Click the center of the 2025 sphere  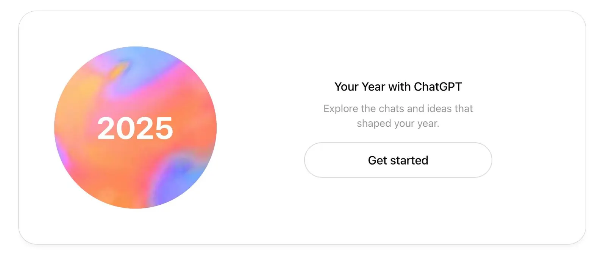point(136,127)
